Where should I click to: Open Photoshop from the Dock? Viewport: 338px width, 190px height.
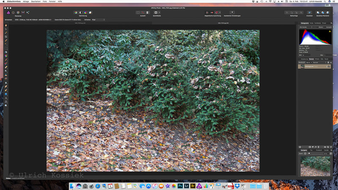tap(180, 186)
